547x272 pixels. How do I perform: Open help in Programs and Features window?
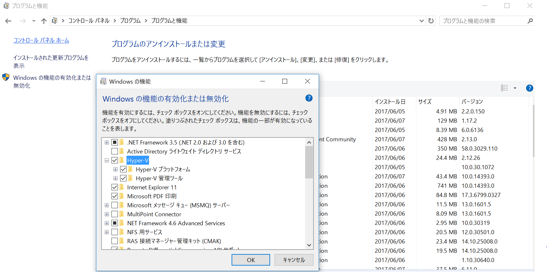tap(530, 88)
